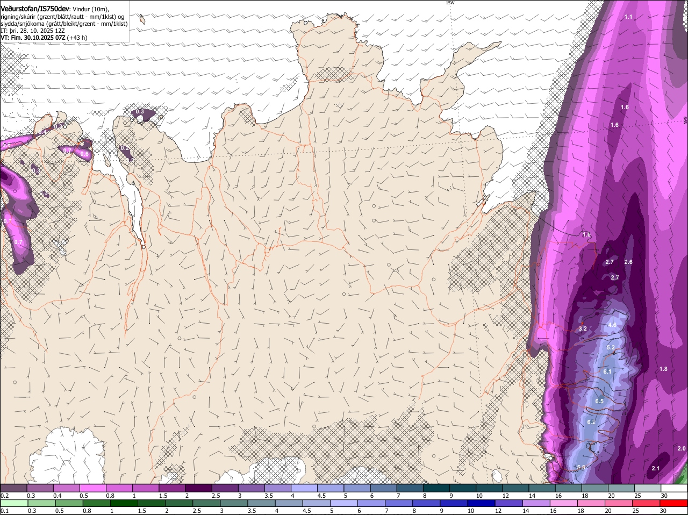The height and width of the screenshot is (515, 688).
Task: Select the top legend swatch above the 25 label
Action: click(x=647, y=488)
